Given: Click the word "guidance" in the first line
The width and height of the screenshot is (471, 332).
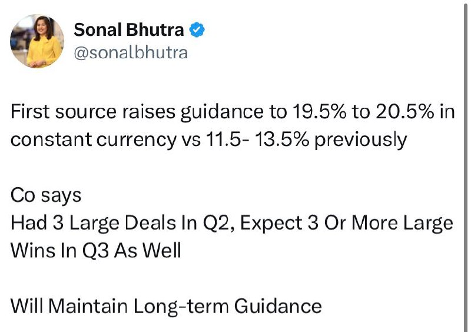Looking at the screenshot, I should point(222,112).
